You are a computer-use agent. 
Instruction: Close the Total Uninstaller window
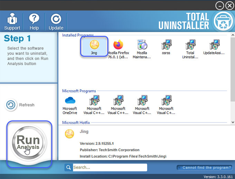click(x=229, y=6)
